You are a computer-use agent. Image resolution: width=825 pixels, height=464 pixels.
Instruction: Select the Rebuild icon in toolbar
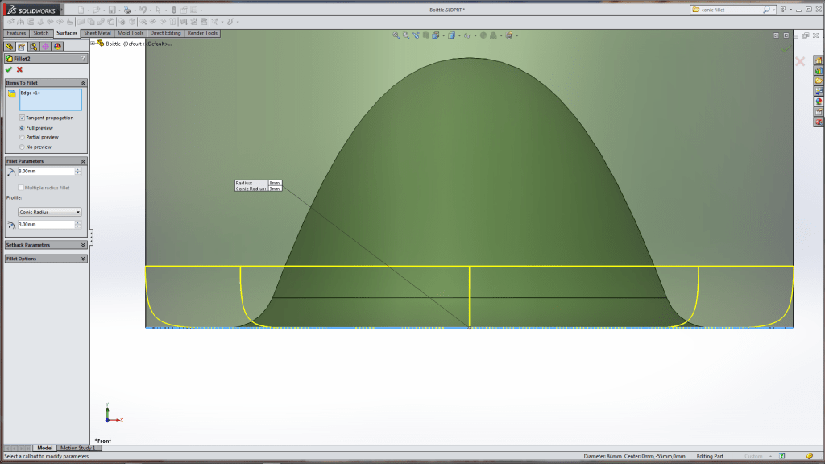coord(173,10)
